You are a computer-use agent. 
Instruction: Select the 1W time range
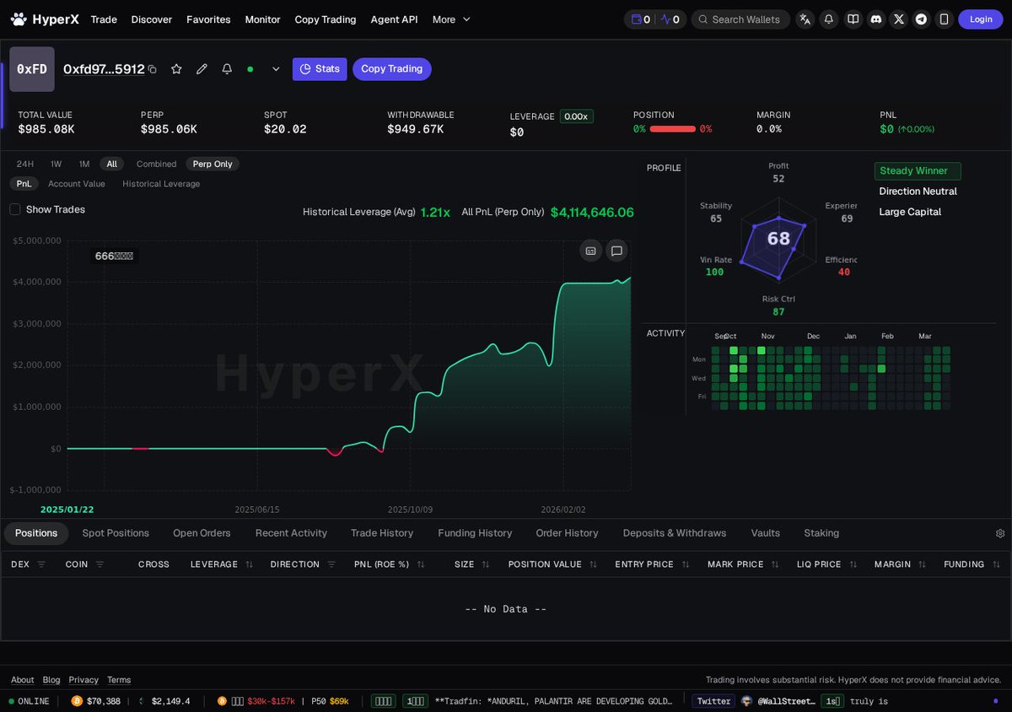[x=56, y=164]
